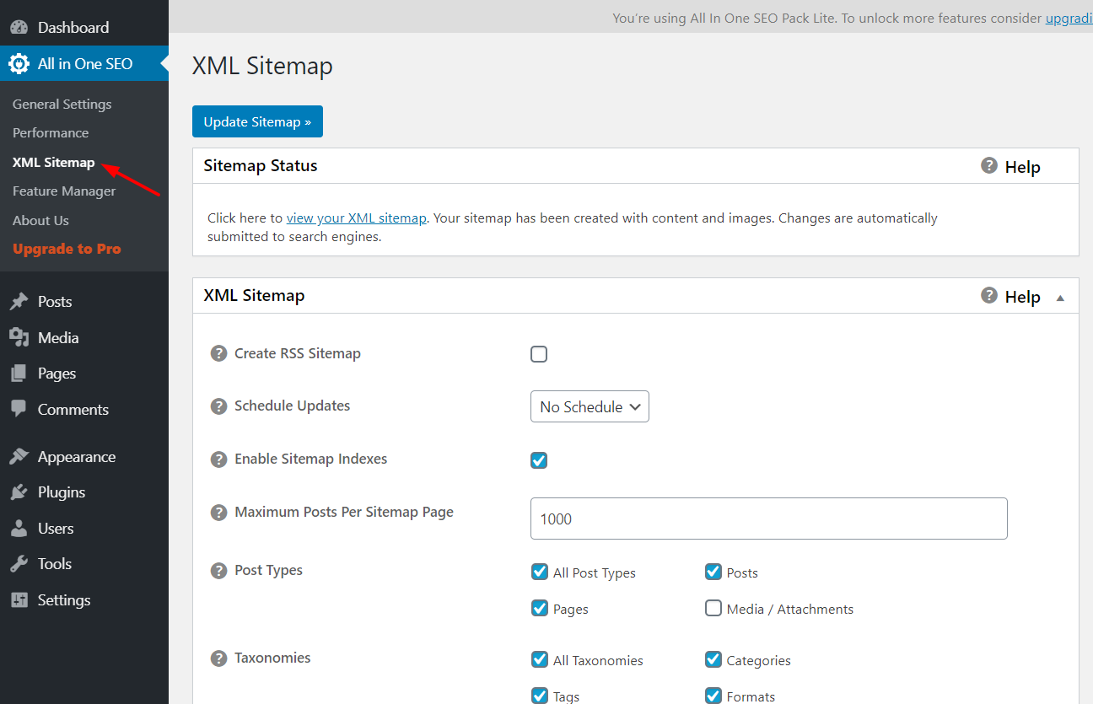This screenshot has width=1093, height=704.
Task: Open the Schedule Updates dropdown
Action: click(590, 406)
